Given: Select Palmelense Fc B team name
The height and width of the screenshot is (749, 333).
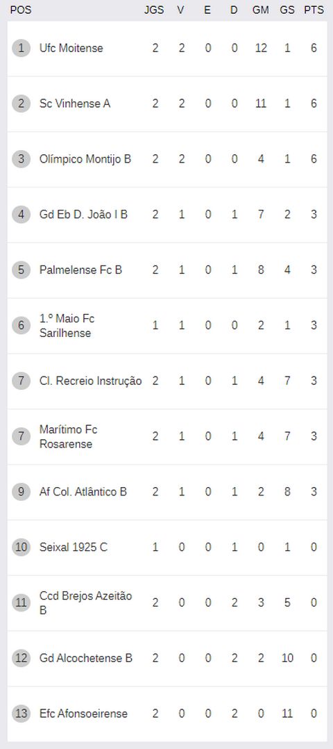Looking at the screenshot, I should [80, 270].
